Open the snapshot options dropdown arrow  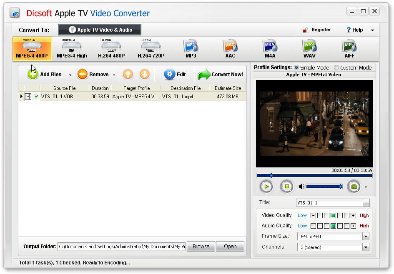click(366, 187)
